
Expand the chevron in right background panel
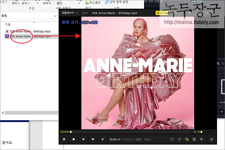(222, 112)
